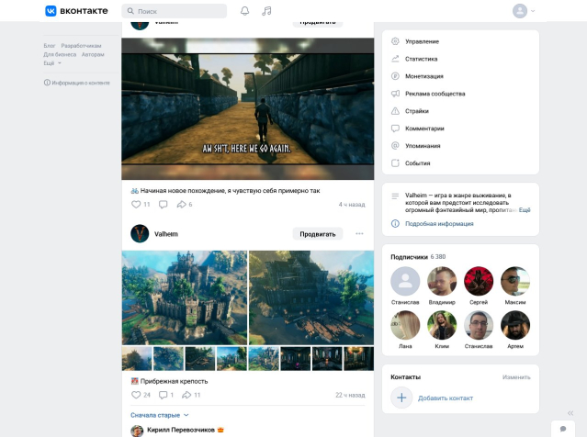Click the Продвигать button on fortress post
Viewport: 587px width, 437px height.
[317, 234]
